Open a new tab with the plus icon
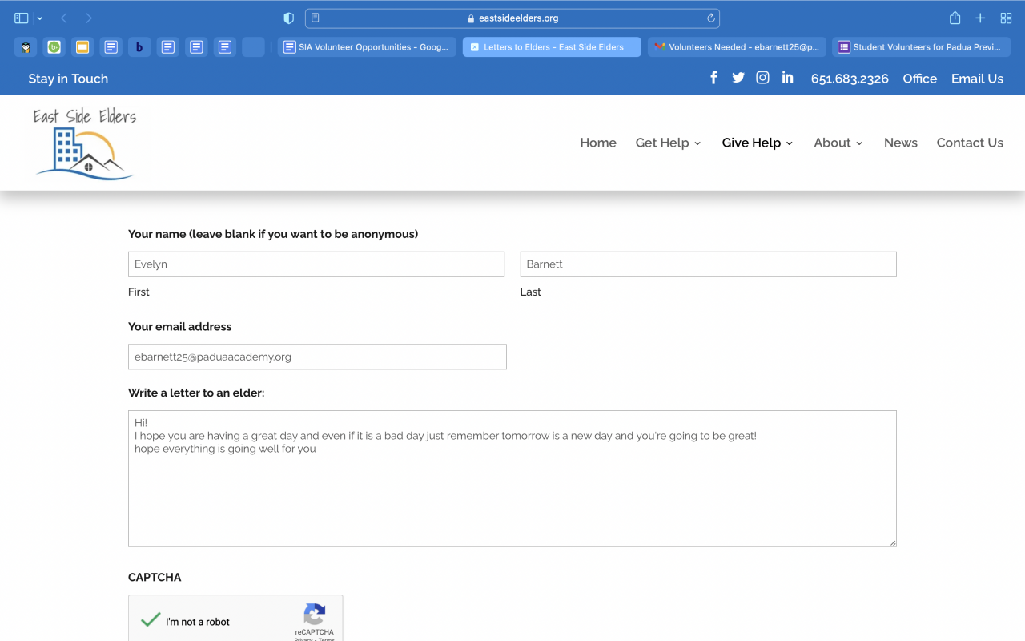The width and height of the screenshot is (1025, 641). tap(980, 18)
